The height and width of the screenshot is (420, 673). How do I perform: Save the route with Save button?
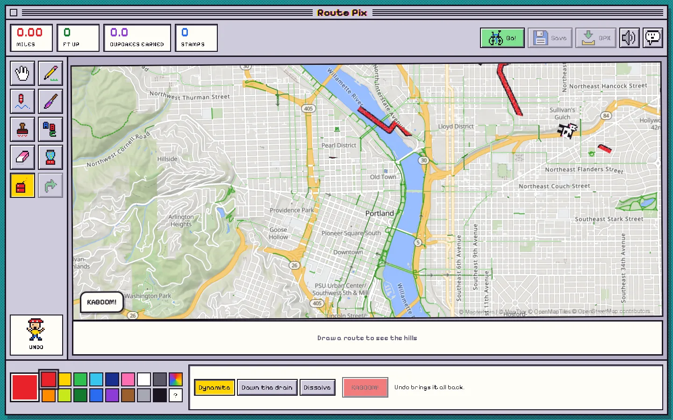pos(550,38)
